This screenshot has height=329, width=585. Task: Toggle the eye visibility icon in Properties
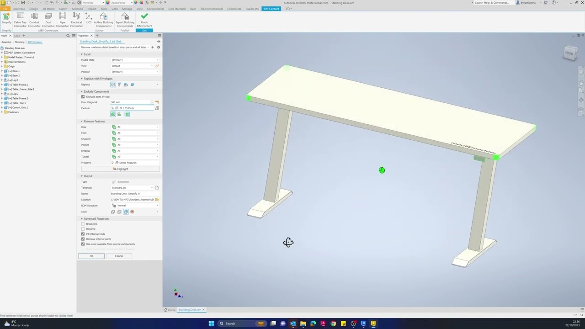click(x=159, y=42)
